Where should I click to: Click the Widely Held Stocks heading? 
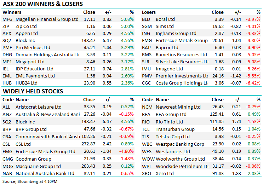click(x=33, y=91)
